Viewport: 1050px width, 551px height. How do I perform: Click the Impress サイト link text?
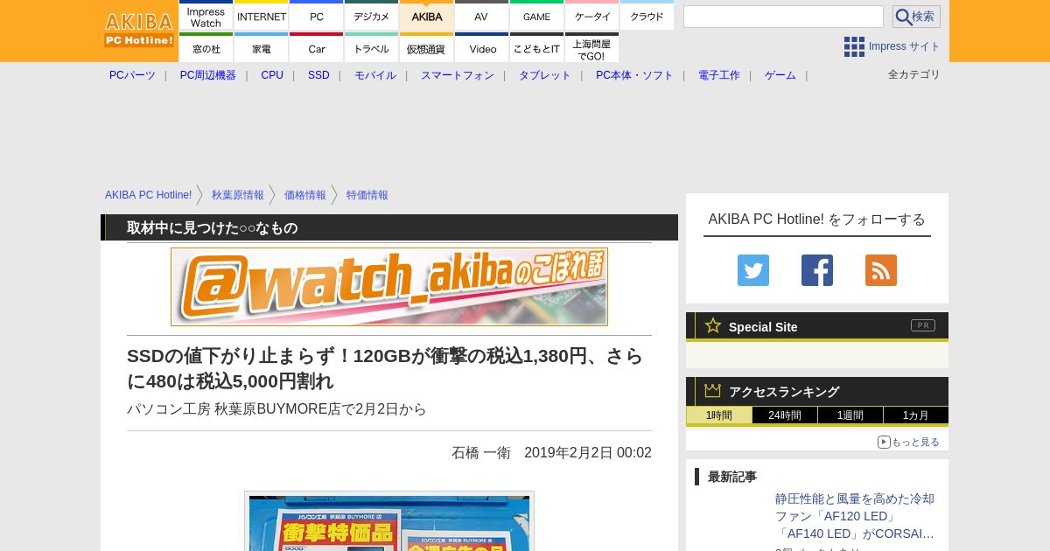click(905, 46)
